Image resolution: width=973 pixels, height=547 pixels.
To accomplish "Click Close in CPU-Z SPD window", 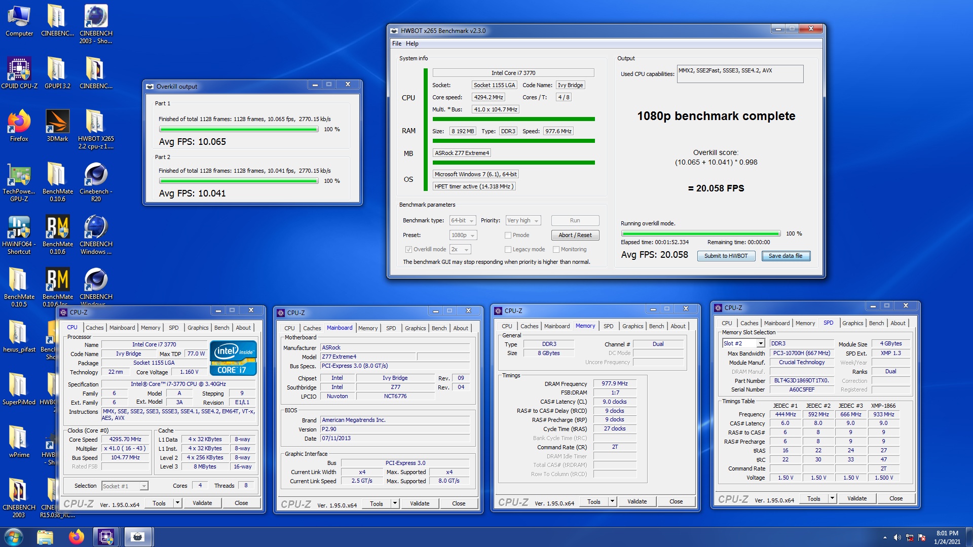I will 895,498.
